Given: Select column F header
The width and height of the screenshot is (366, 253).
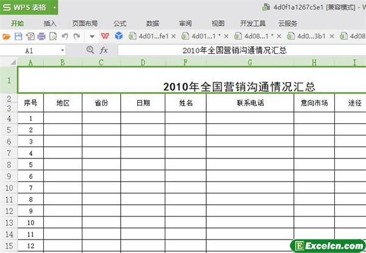Looking at the screenshot, I should 185,62.
